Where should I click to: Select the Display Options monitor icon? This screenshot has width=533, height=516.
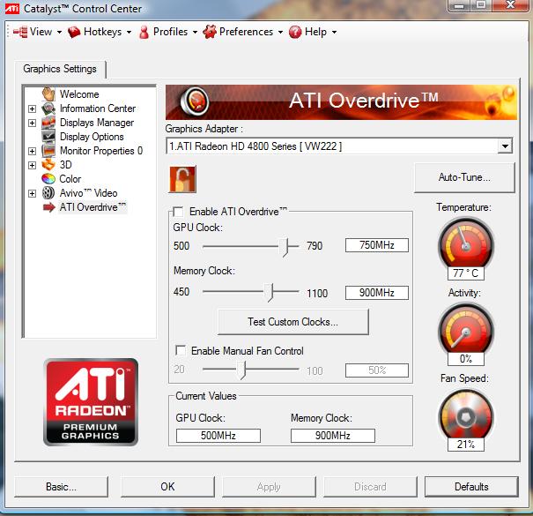pos(48,137)
